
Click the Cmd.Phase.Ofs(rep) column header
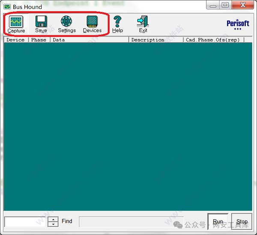point(213,40)
